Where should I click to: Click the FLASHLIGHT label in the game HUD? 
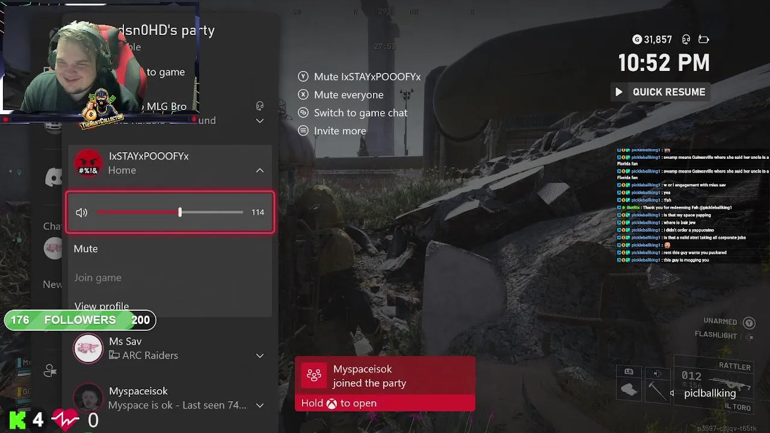716,336
